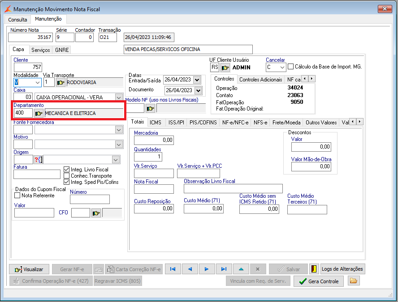Image resolution: width=398 pixels, height=302 pixels.
Task: Open the Cancelar combo box
Action: (x=282, y=68)
